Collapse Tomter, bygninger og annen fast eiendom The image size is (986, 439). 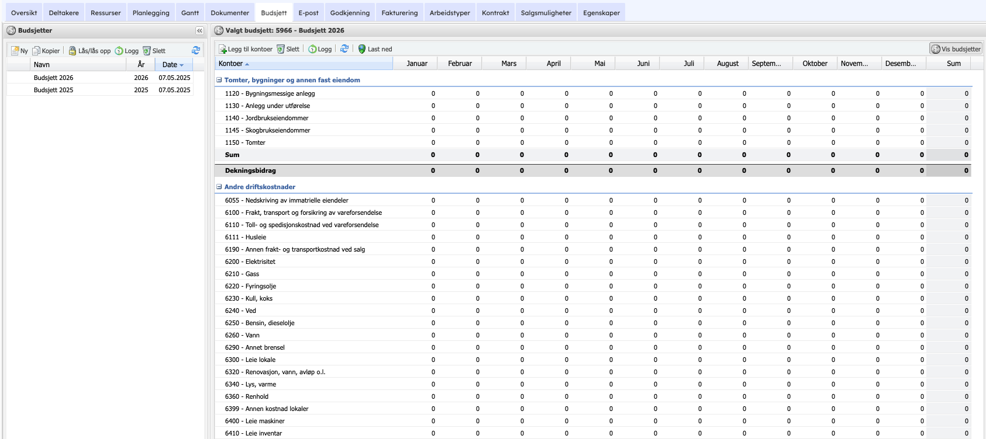[219, 80]
